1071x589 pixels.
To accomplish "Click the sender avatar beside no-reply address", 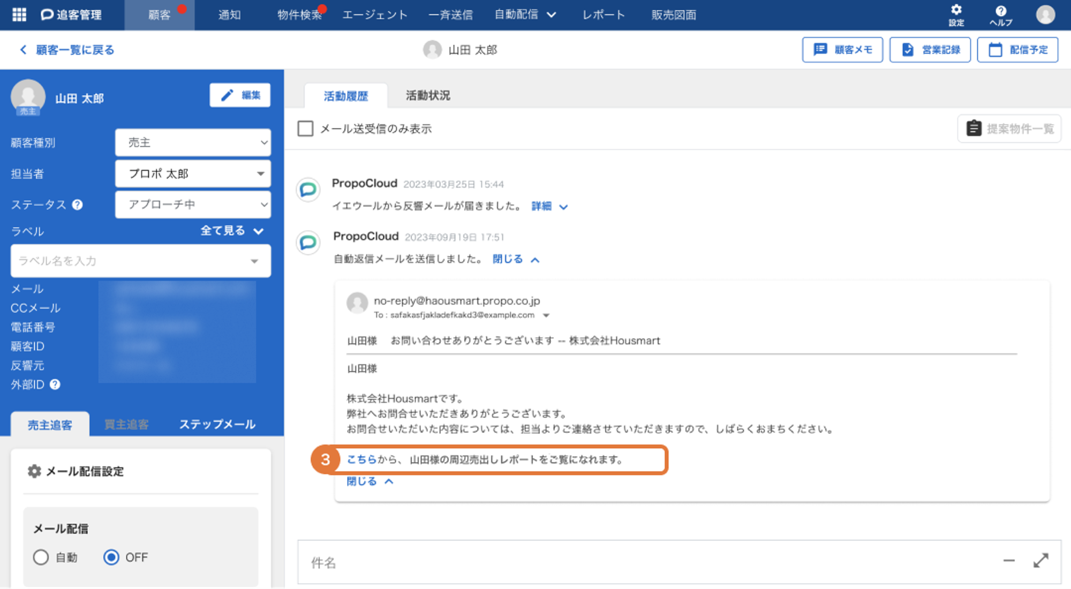I will (357, 303).
